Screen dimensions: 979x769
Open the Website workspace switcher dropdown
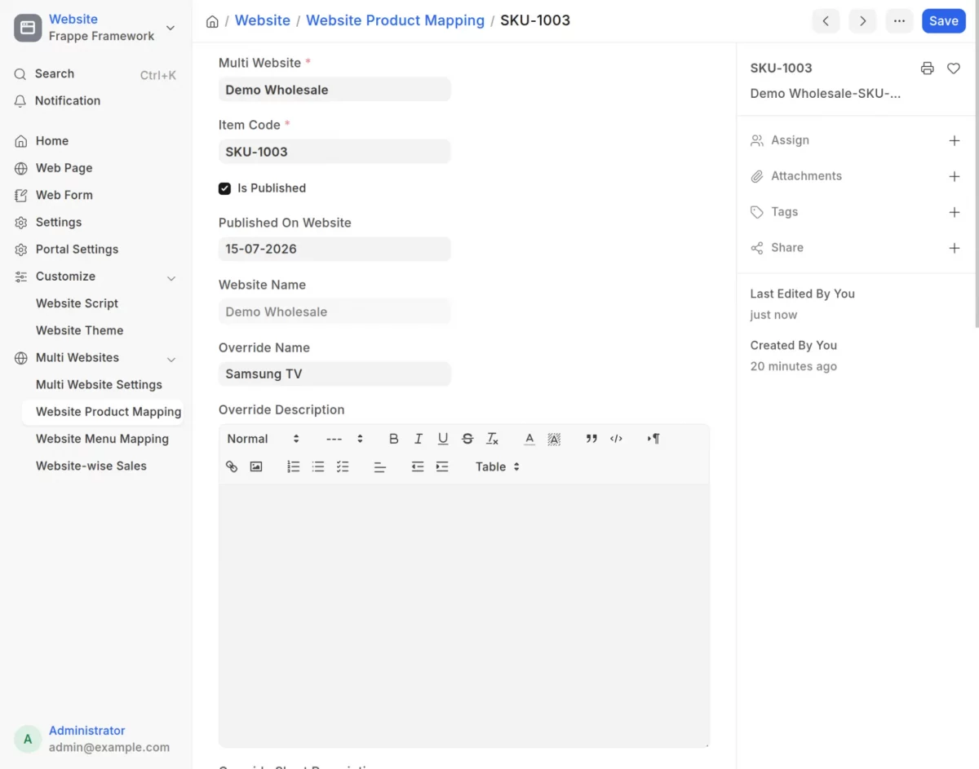(95, 28)
